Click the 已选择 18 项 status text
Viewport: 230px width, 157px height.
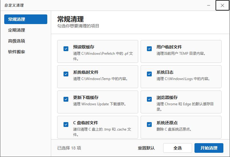[69, 148]
